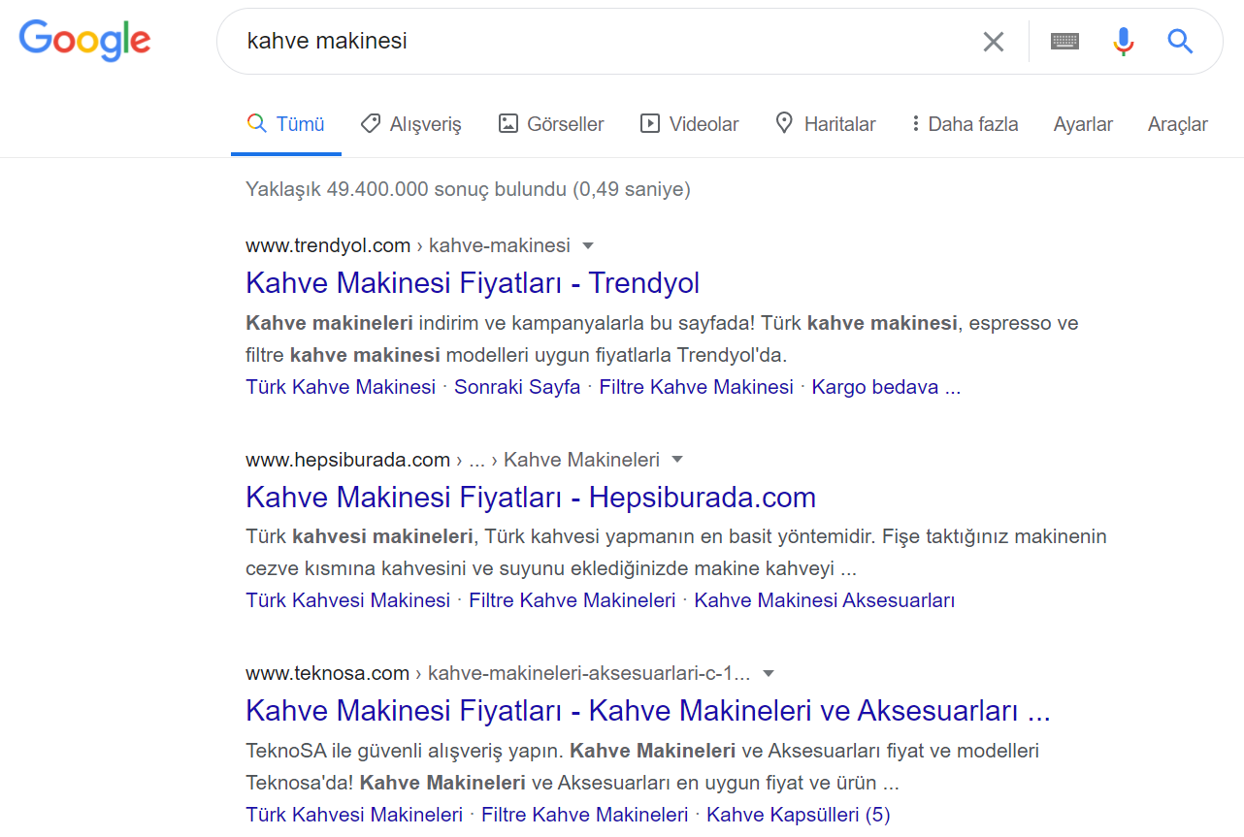This screenshot has height=837, width=1244.
Task: Clear the search box with X icon
Action: (993, 42)
